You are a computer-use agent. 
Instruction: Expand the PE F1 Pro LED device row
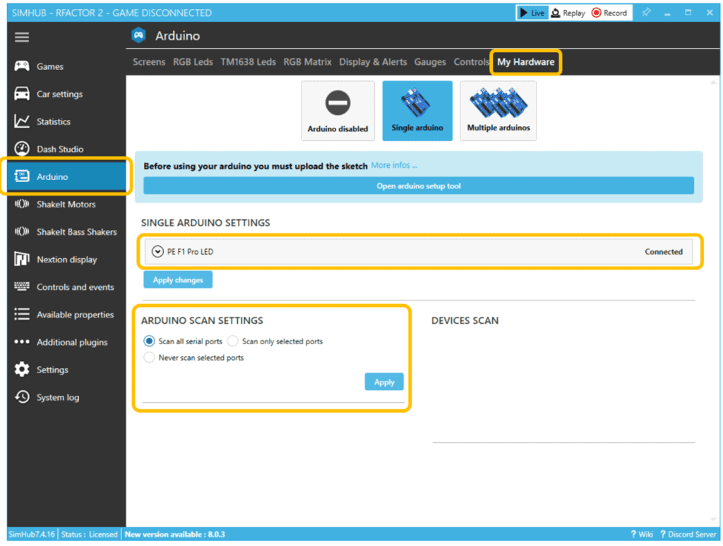157,252
